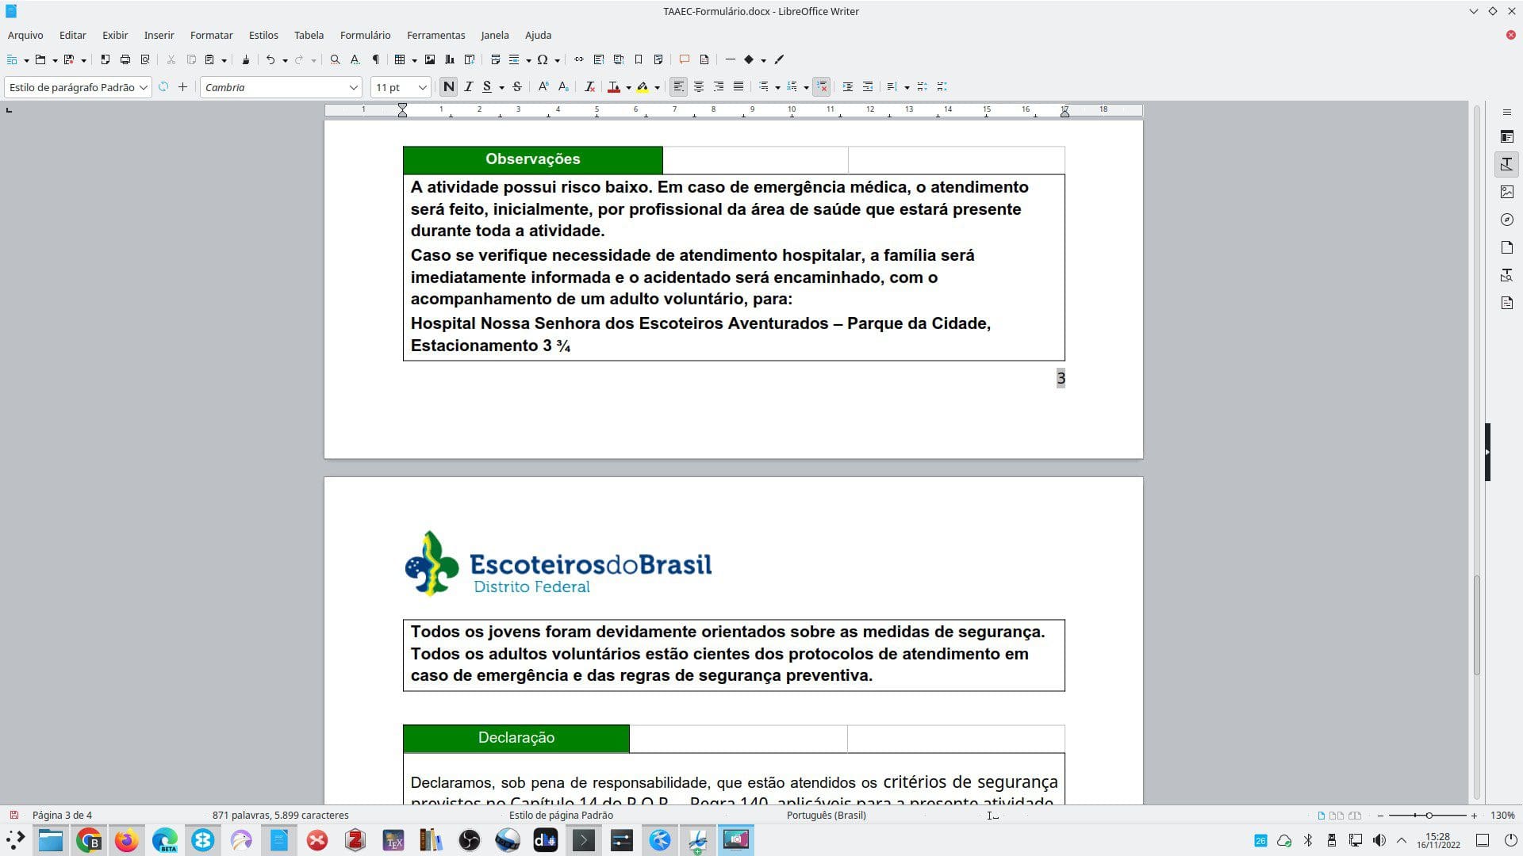Click the Print document icon
Image resolution: width=1523 pixels, height=856 pixels.
coord(125,59)
